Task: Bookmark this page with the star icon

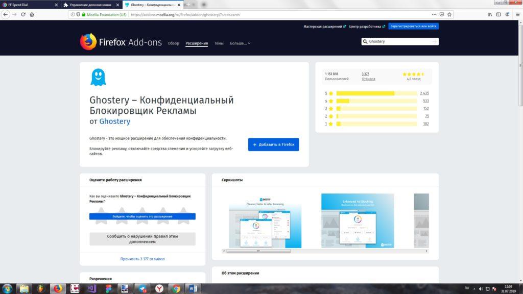Action: point(449,14)
